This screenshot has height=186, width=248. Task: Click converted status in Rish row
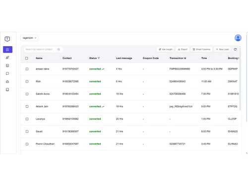click(x=95, y=81)
